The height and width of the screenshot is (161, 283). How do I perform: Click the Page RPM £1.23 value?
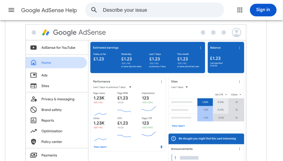pos(122,98)
